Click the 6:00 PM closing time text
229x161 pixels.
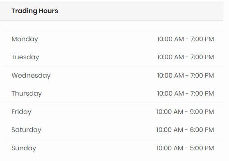click(202, 130)
